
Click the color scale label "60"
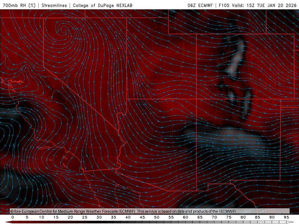pos(185,217)
